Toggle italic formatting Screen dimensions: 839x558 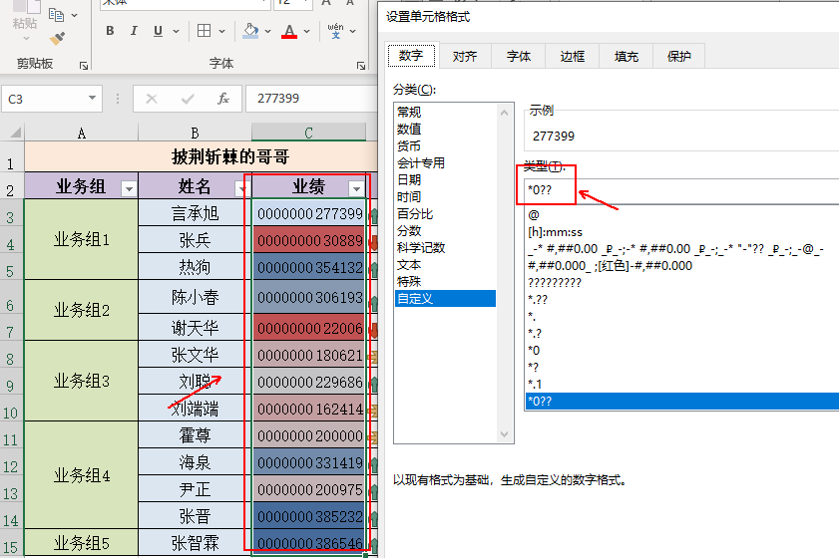[134, 31]
